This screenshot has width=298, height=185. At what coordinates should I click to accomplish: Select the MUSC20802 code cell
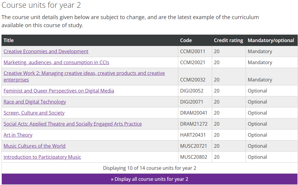[195, 157]
